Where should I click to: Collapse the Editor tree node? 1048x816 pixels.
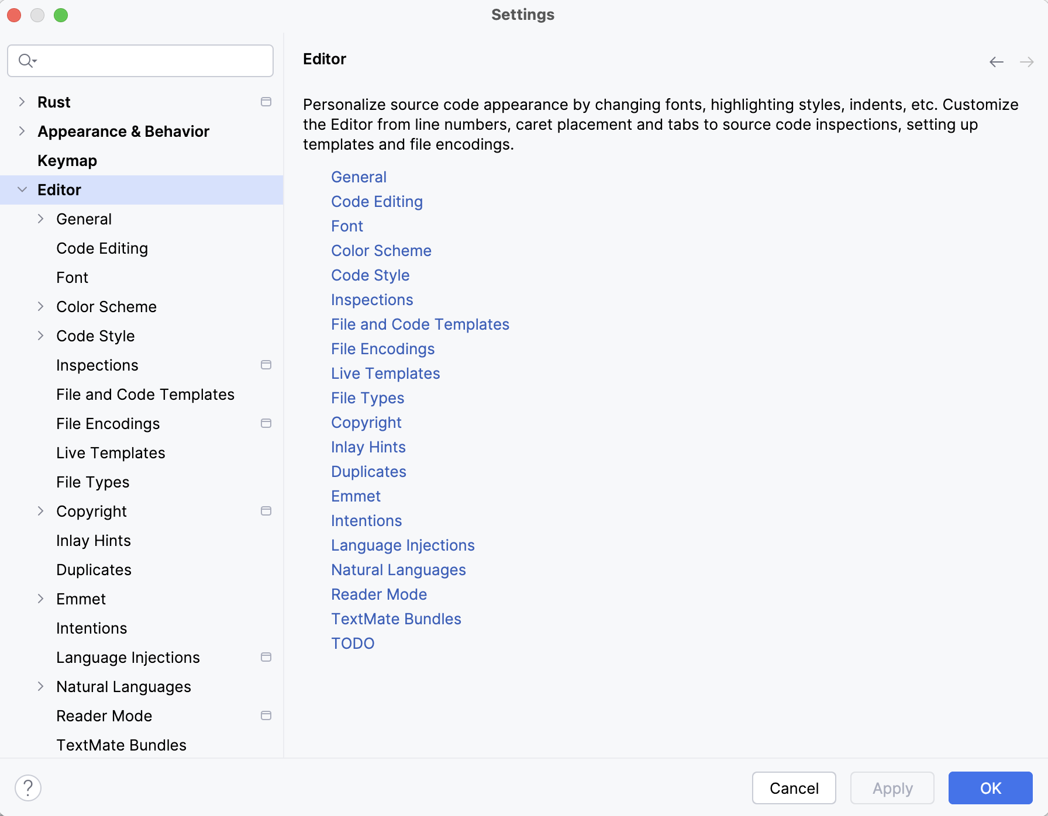[22, 189]
